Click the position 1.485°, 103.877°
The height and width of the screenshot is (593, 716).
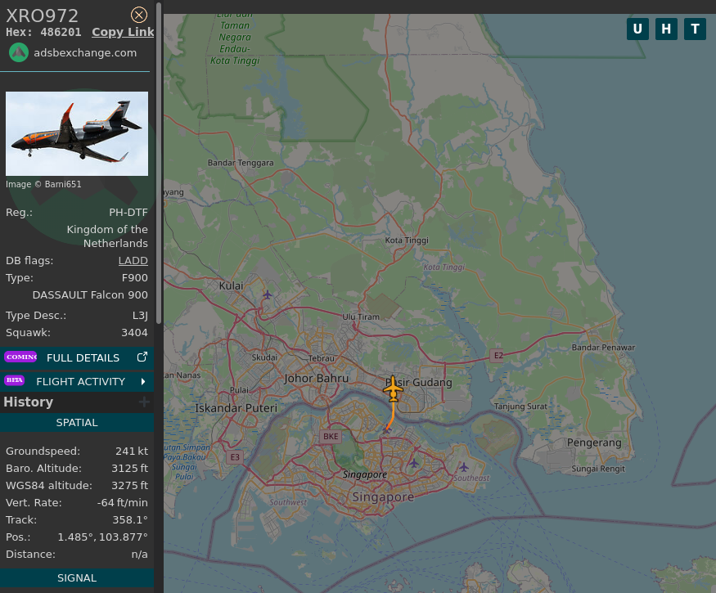(x=103, y=537)
